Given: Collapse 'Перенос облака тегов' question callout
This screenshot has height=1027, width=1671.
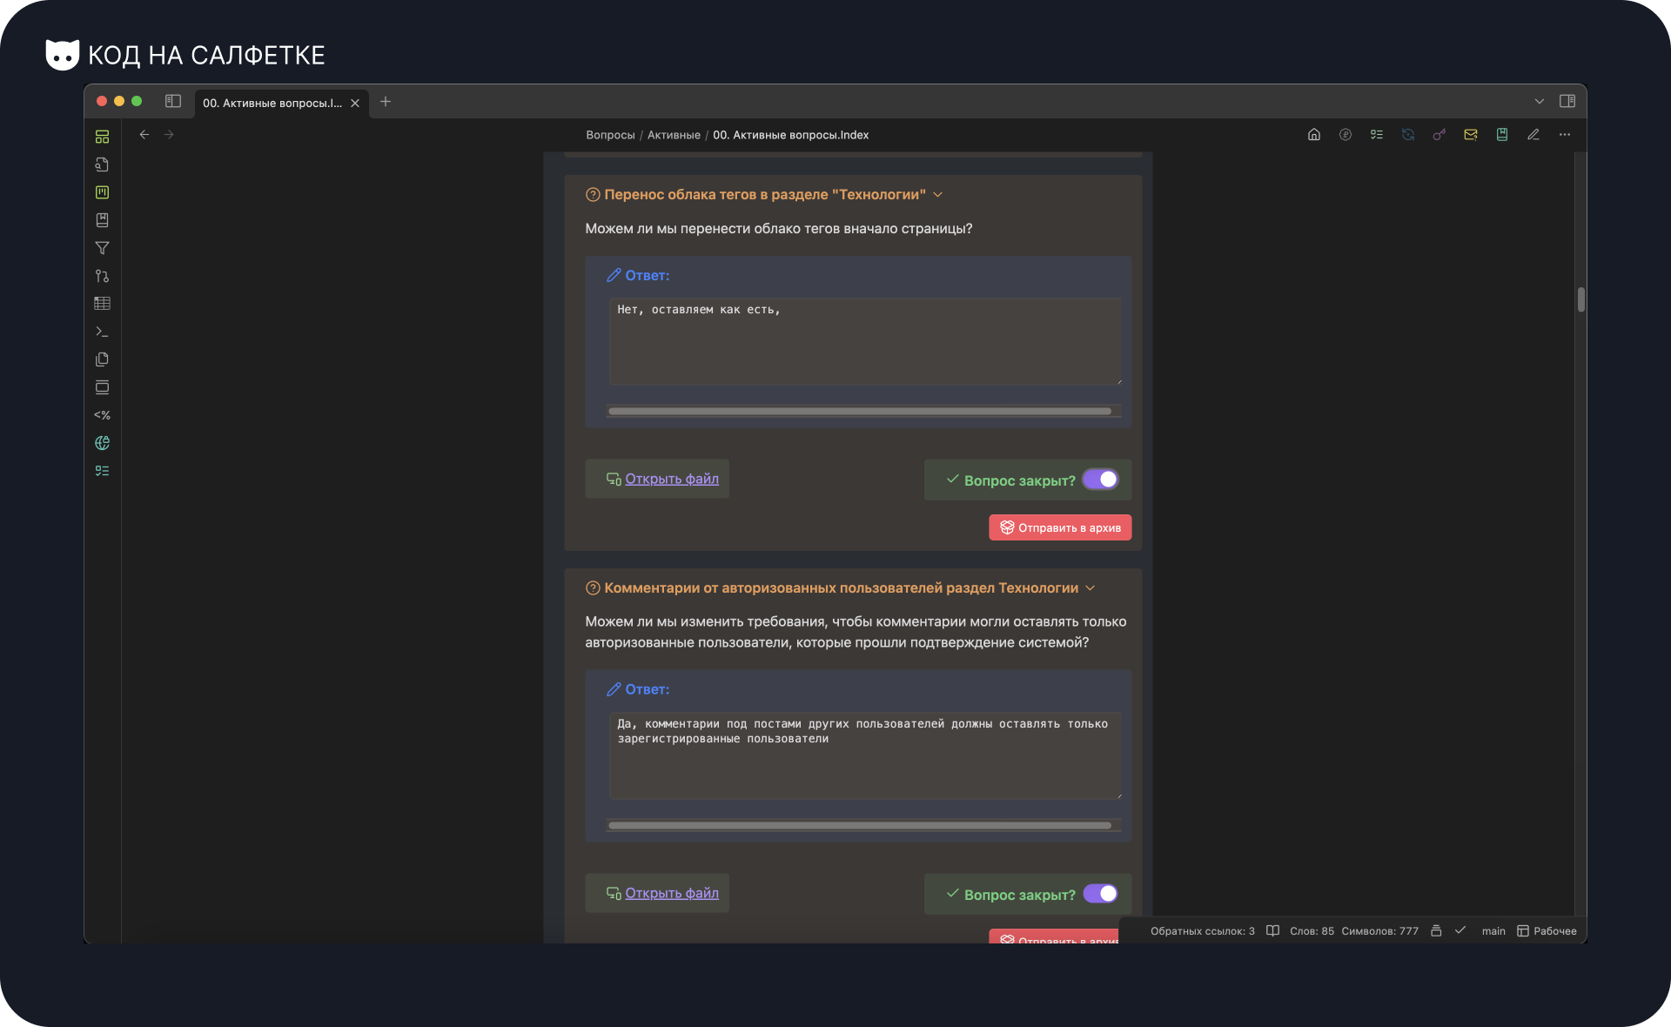Looking at the screenshot, I should (937, 195).
